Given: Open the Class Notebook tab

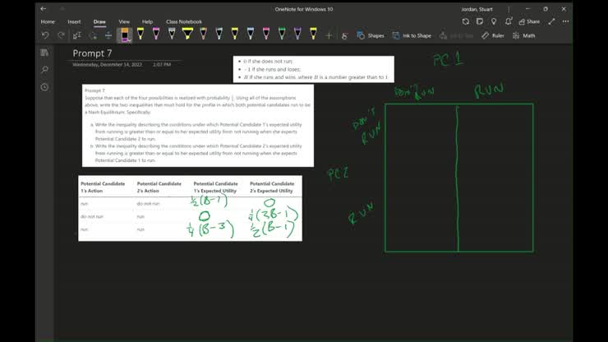Looking at the screenshot, I should point(183,21).
